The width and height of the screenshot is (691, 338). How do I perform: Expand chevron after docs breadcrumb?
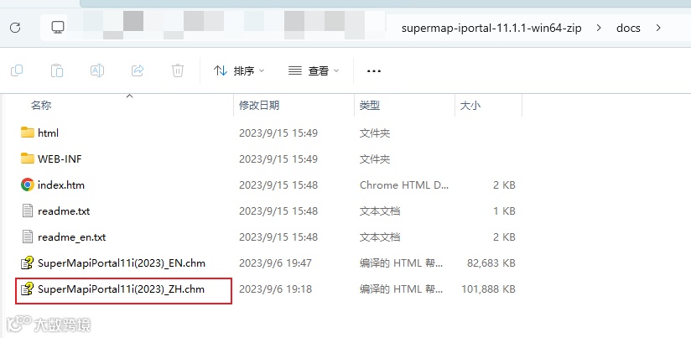click(x=658, y=28)
